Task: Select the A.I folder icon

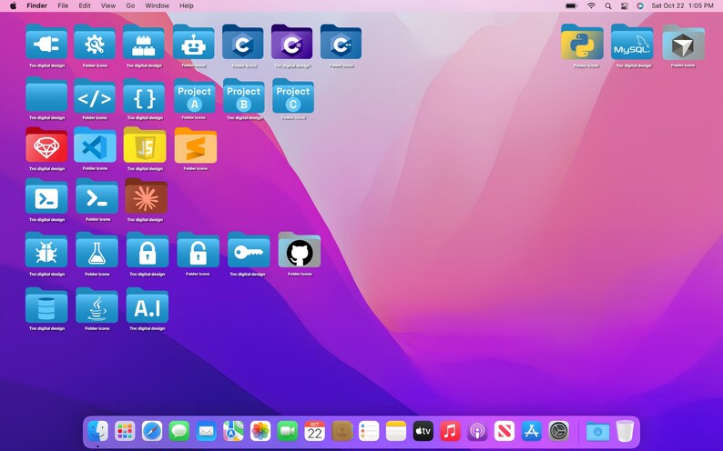Action: [148, 306]
